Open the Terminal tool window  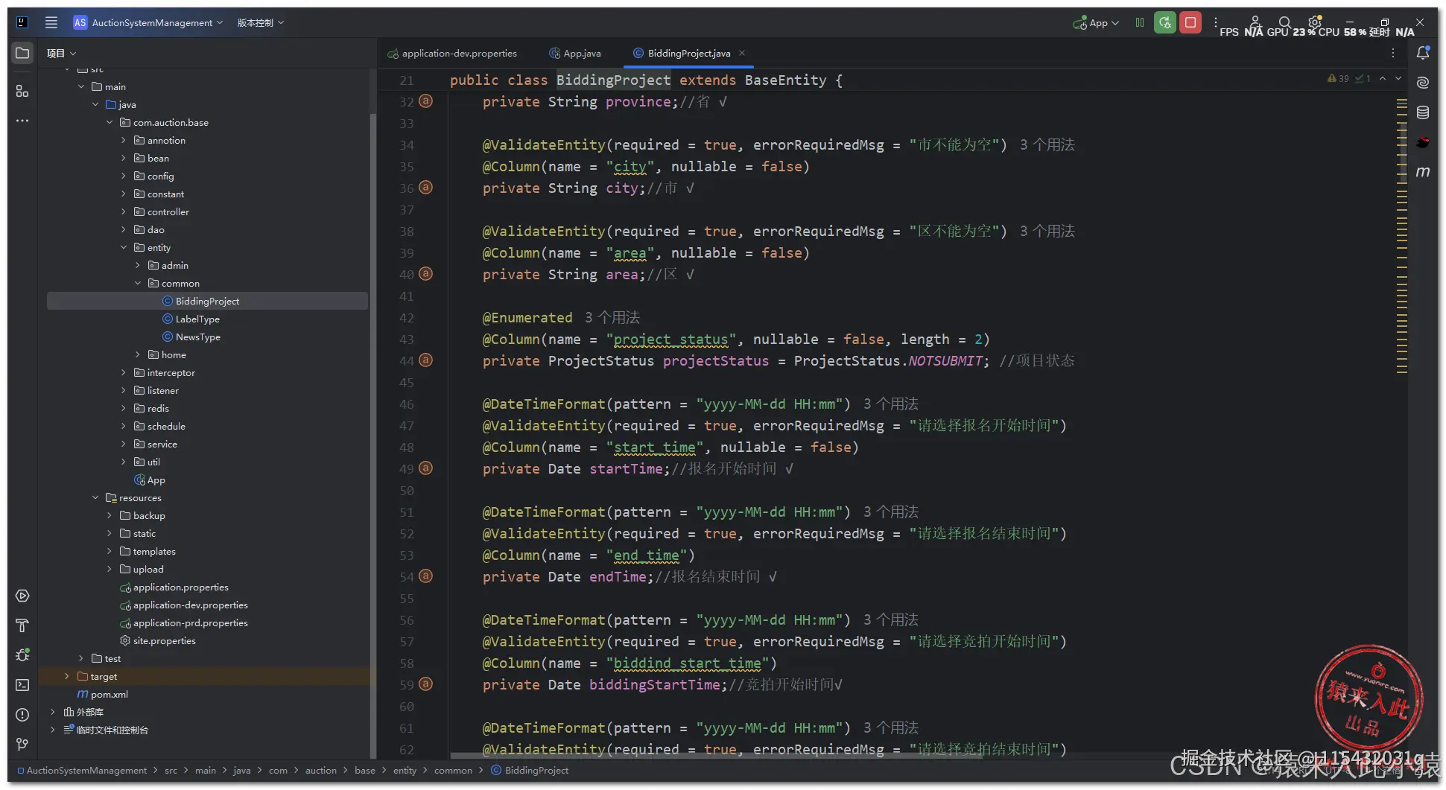pyautogui.click(x=22, y=685)
